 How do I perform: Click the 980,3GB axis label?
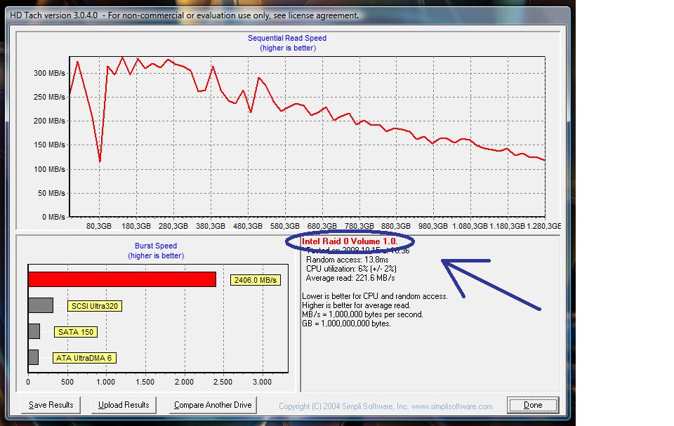(433, 226)
